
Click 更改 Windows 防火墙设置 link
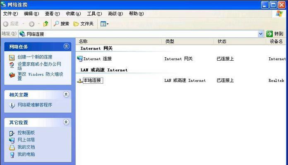pos(40,76)
